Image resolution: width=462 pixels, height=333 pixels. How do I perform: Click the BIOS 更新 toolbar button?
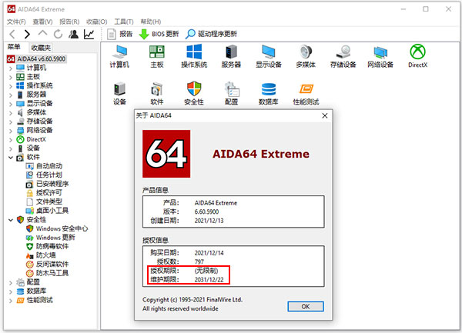coord(159,34)
